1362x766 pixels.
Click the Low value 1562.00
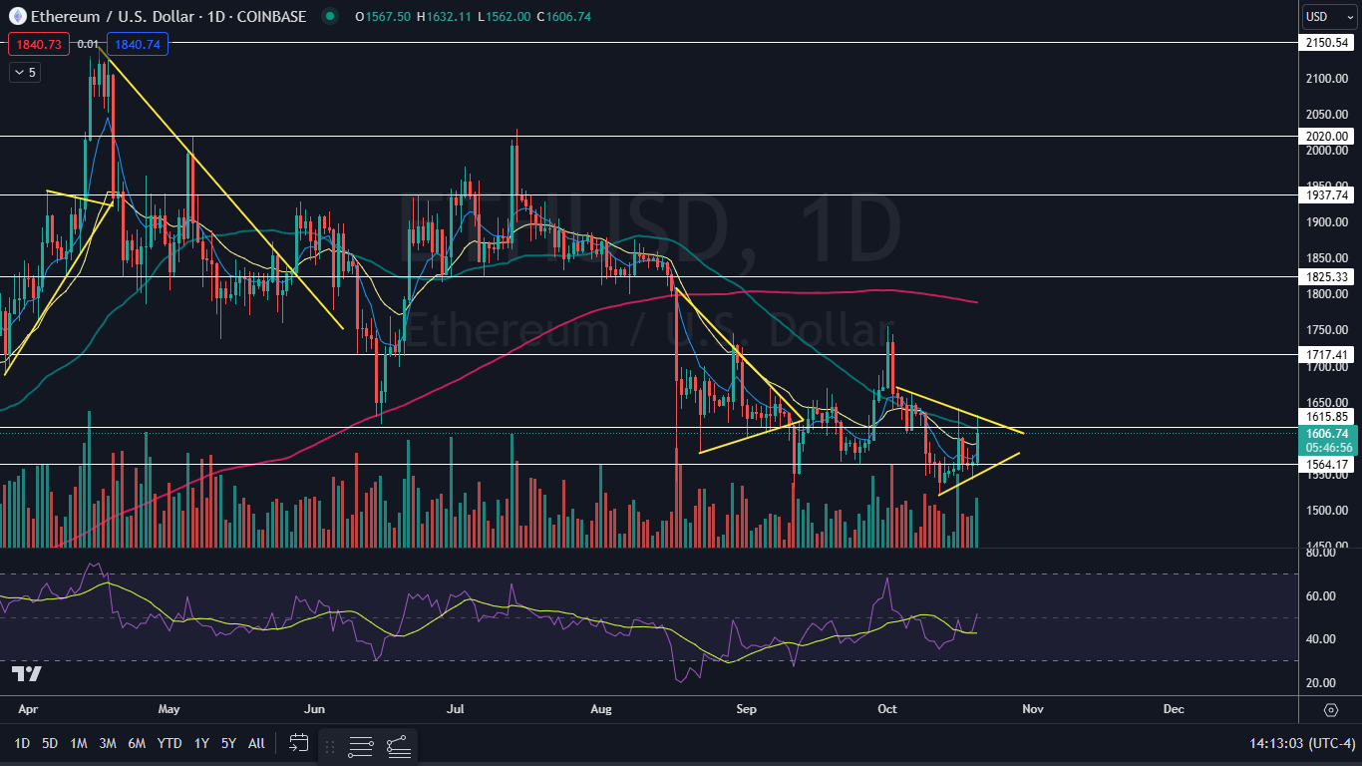[x=508, y=17]
